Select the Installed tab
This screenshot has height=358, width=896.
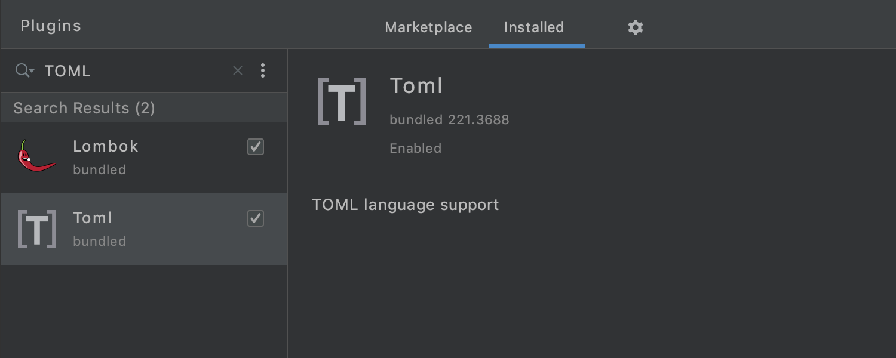[534, 27]
